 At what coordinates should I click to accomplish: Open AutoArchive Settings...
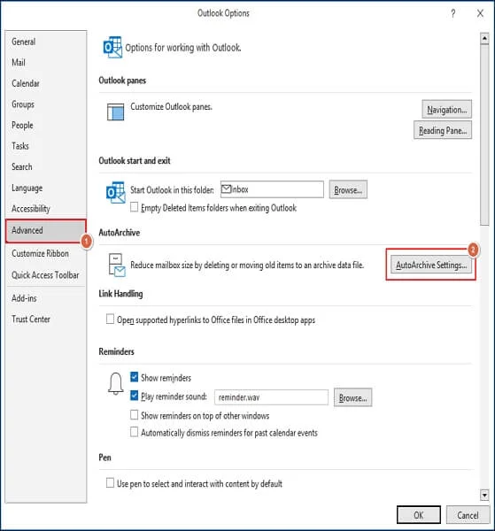(x=431, y=265)
